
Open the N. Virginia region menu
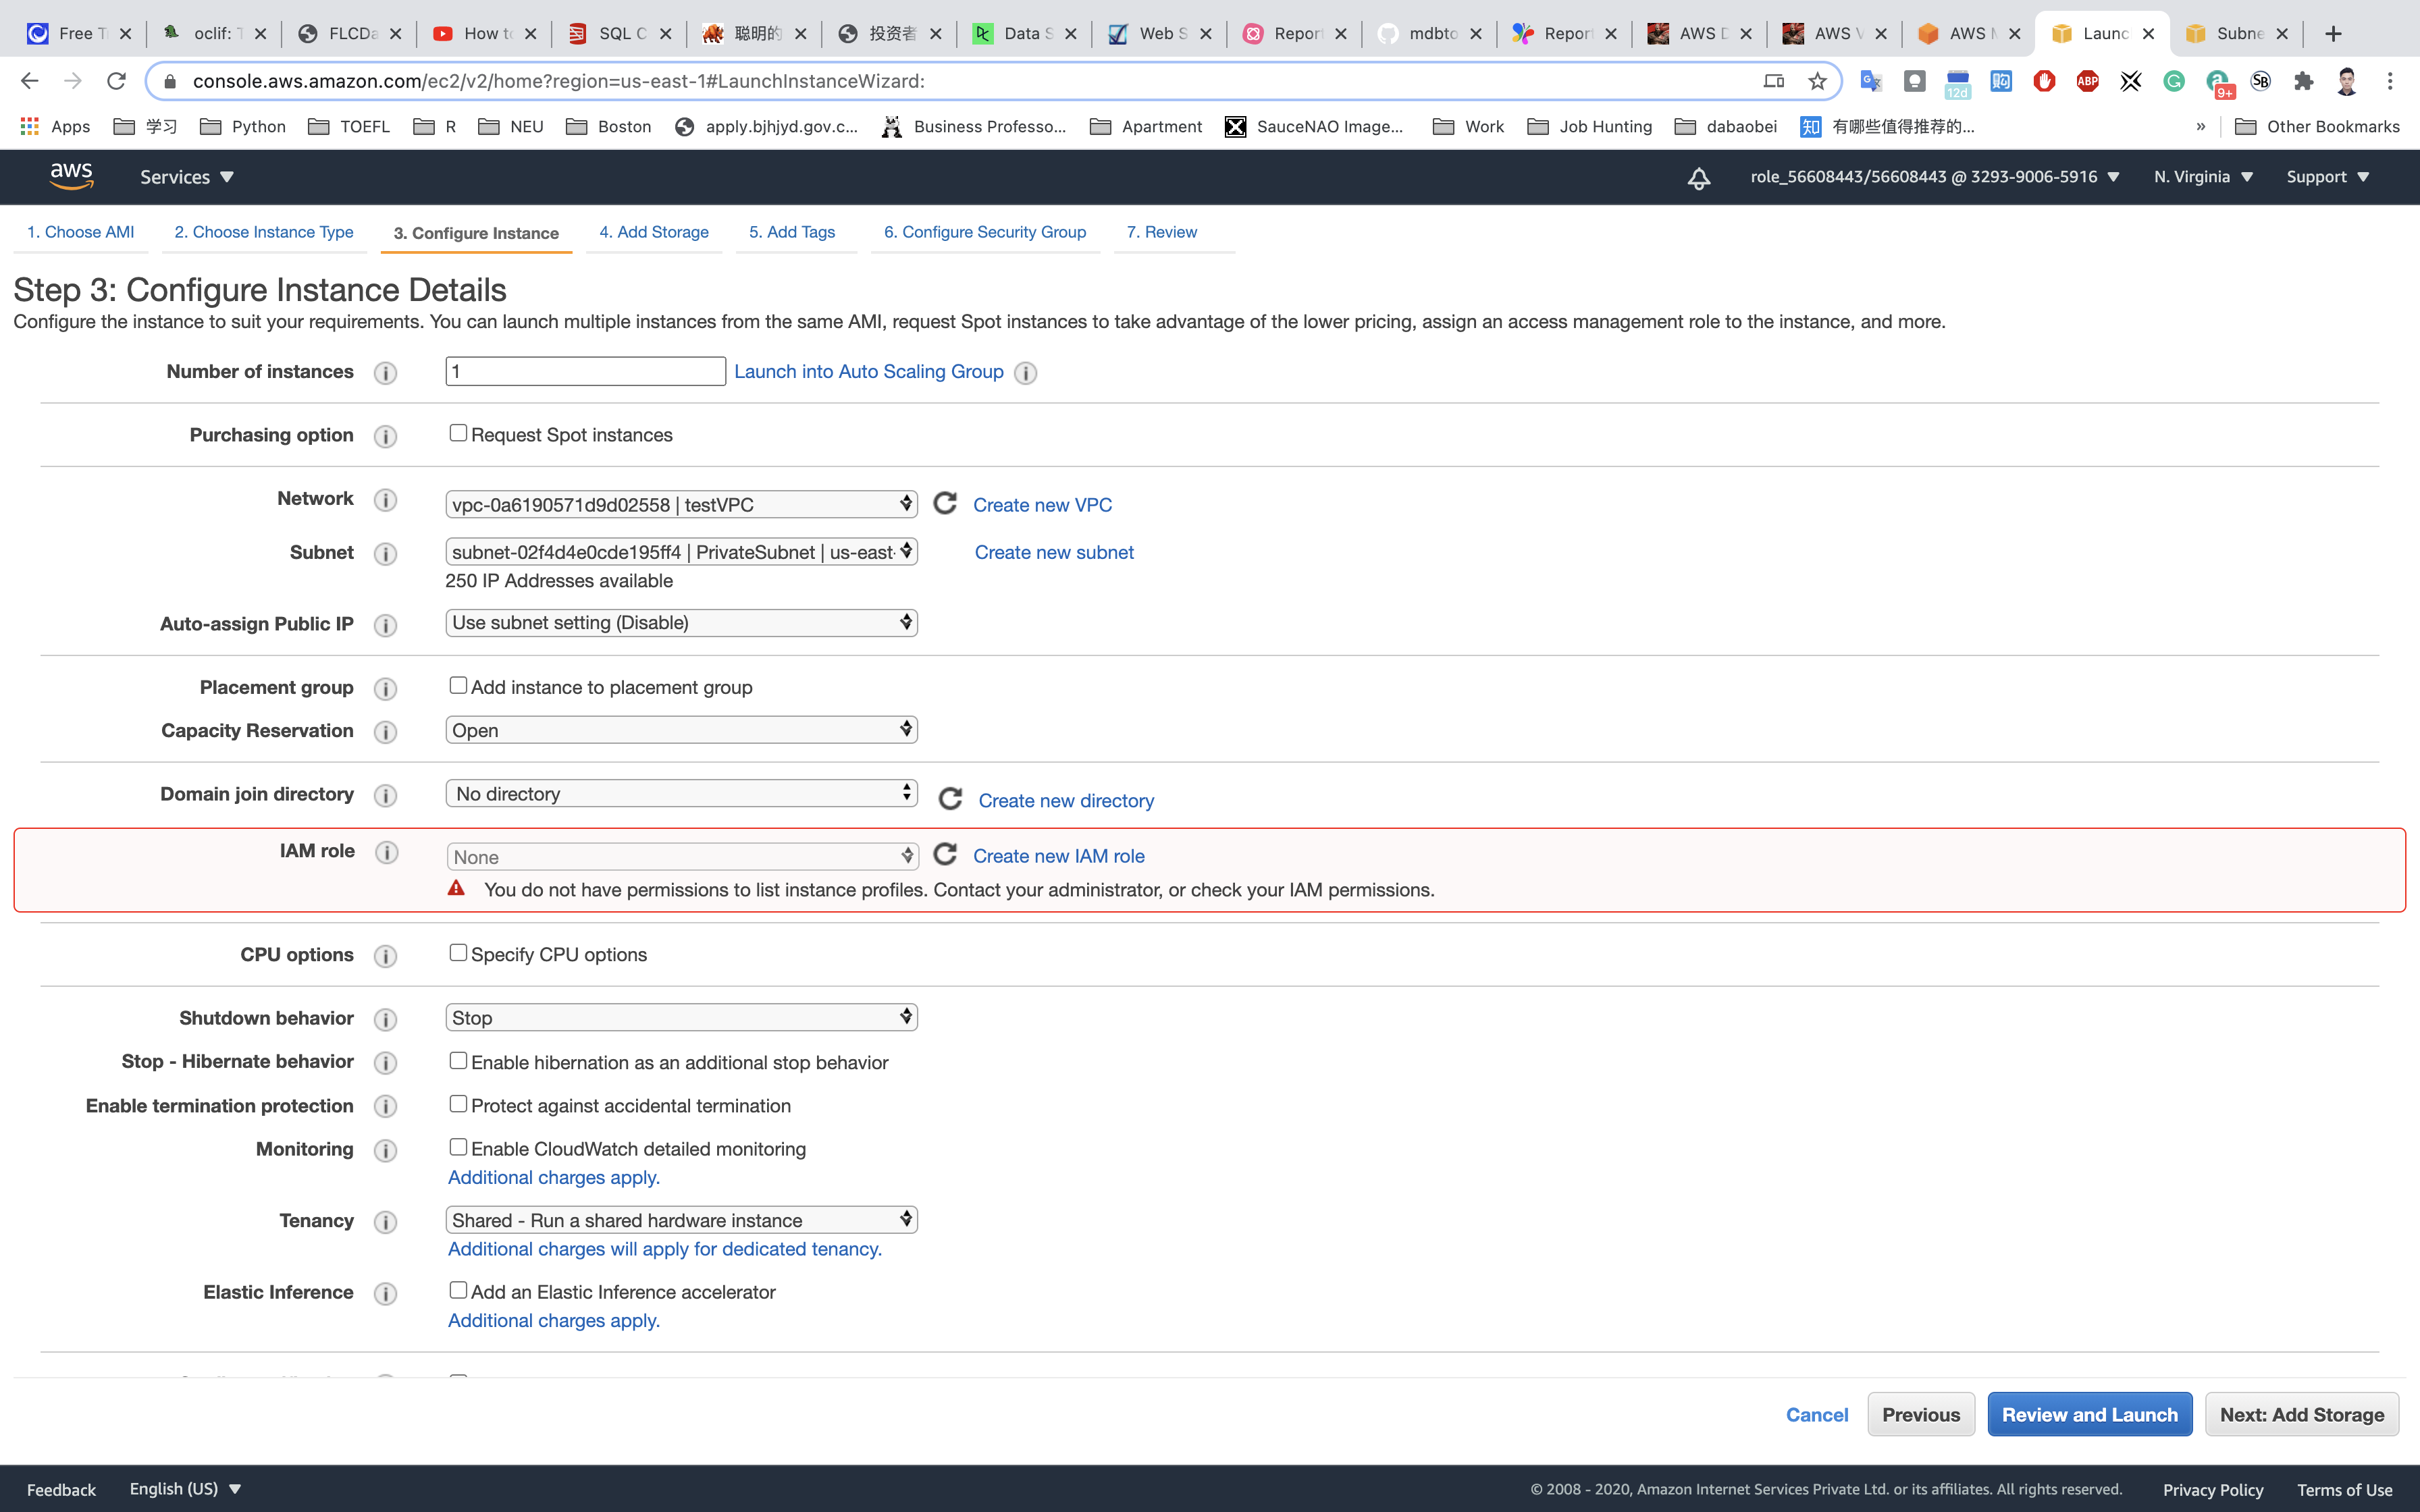[2202, 177]
